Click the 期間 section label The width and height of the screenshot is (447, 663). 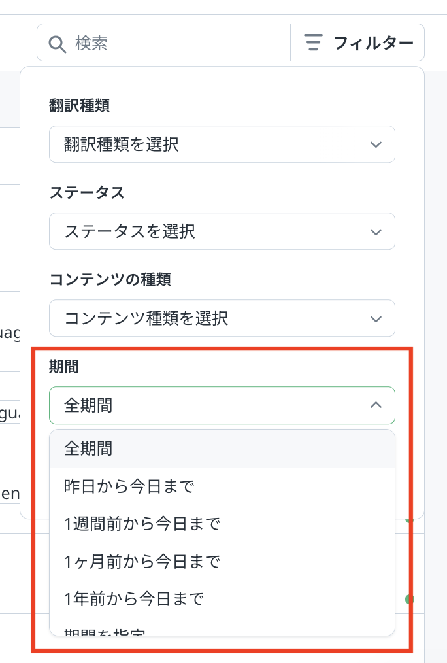64,366
